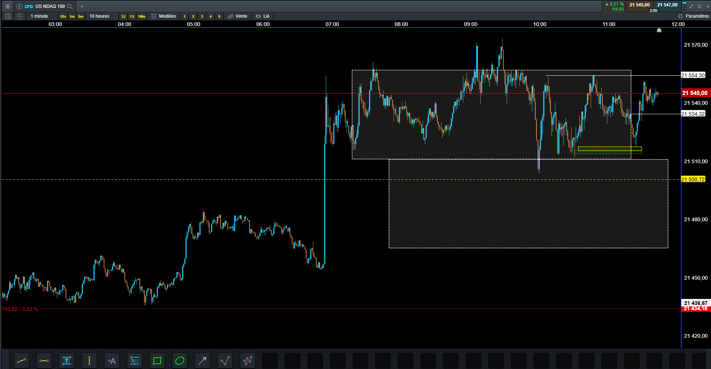
Task: Pick the green ellipse drawing tool
Action: tap(180, 361)
